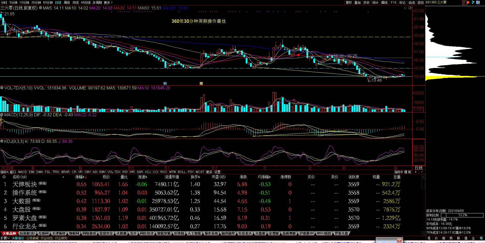The image size is (485, 243).
Task: Switch indicator to KDJ
Action: 148,172
